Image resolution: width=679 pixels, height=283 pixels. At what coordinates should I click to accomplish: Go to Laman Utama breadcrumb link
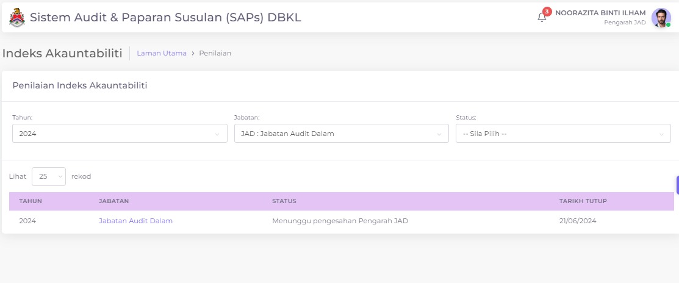[162, 53]
